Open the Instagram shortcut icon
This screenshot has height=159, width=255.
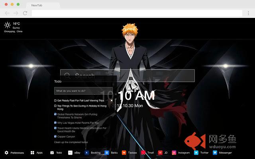point(174,153)
